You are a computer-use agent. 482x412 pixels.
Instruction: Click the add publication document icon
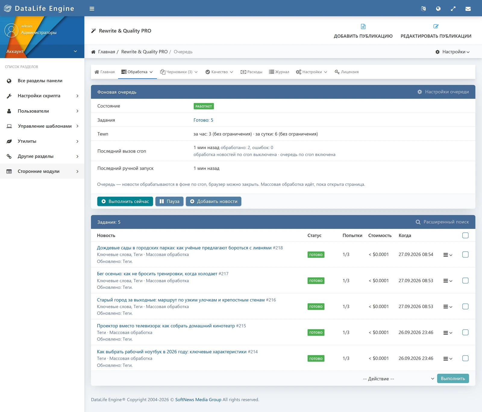click(363, 27)
